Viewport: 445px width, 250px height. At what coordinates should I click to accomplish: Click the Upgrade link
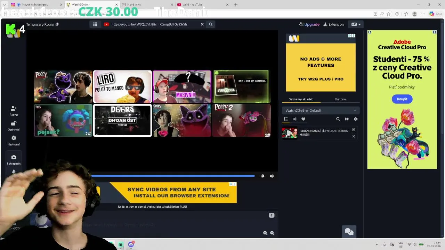(309, 24)
